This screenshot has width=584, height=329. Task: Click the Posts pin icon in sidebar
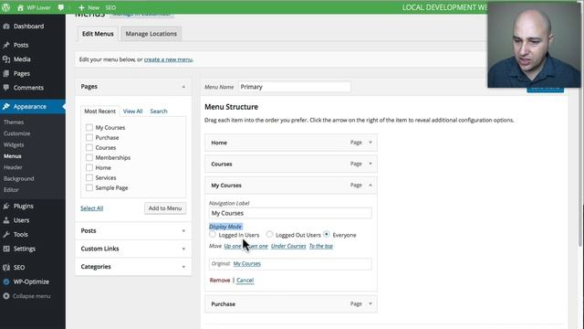tap(6, 45)
